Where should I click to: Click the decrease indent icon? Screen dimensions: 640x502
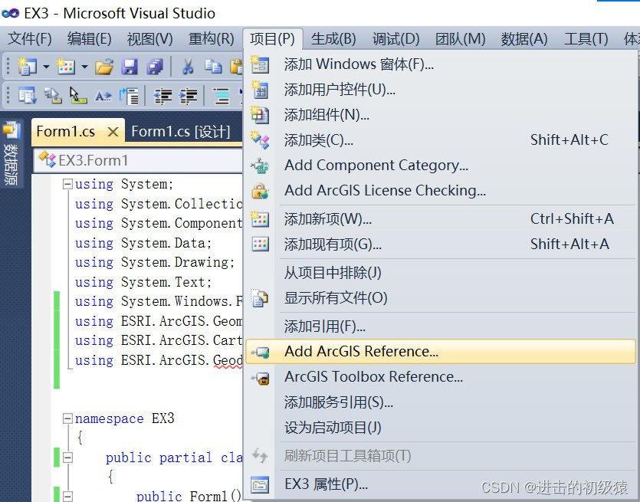point(162,96)
